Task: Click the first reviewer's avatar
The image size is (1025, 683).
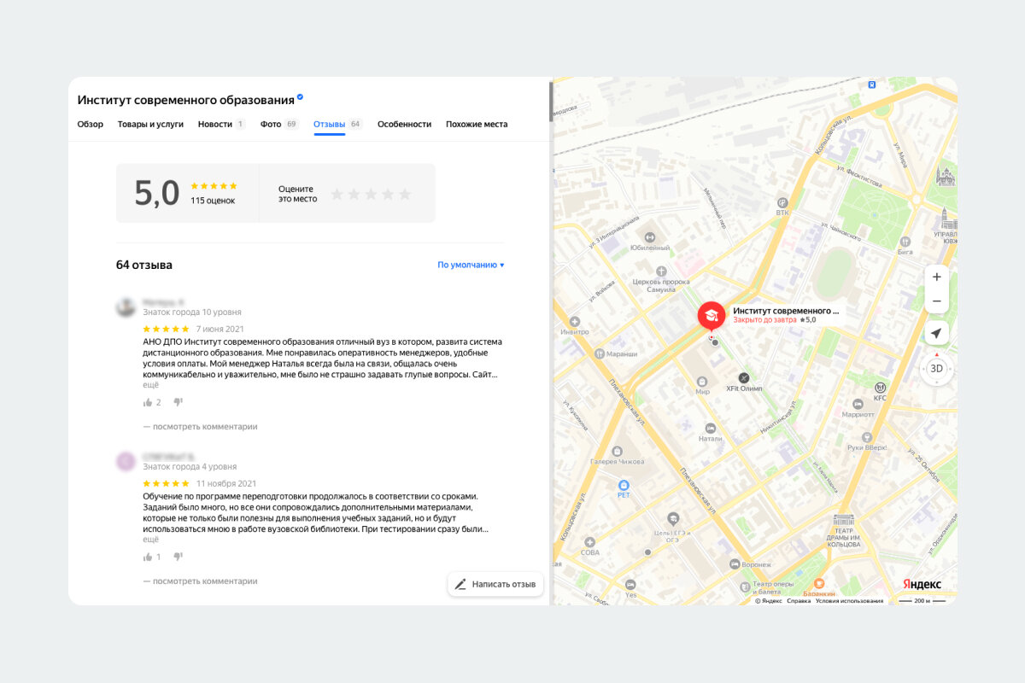Action: [x=126, y=306]
